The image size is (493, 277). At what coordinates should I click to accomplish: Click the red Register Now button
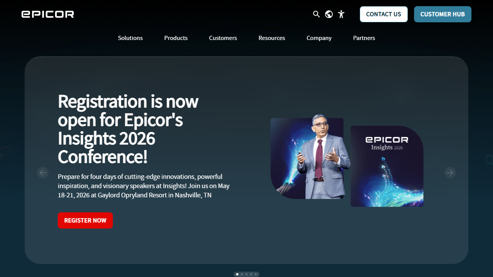click(85, 220)
